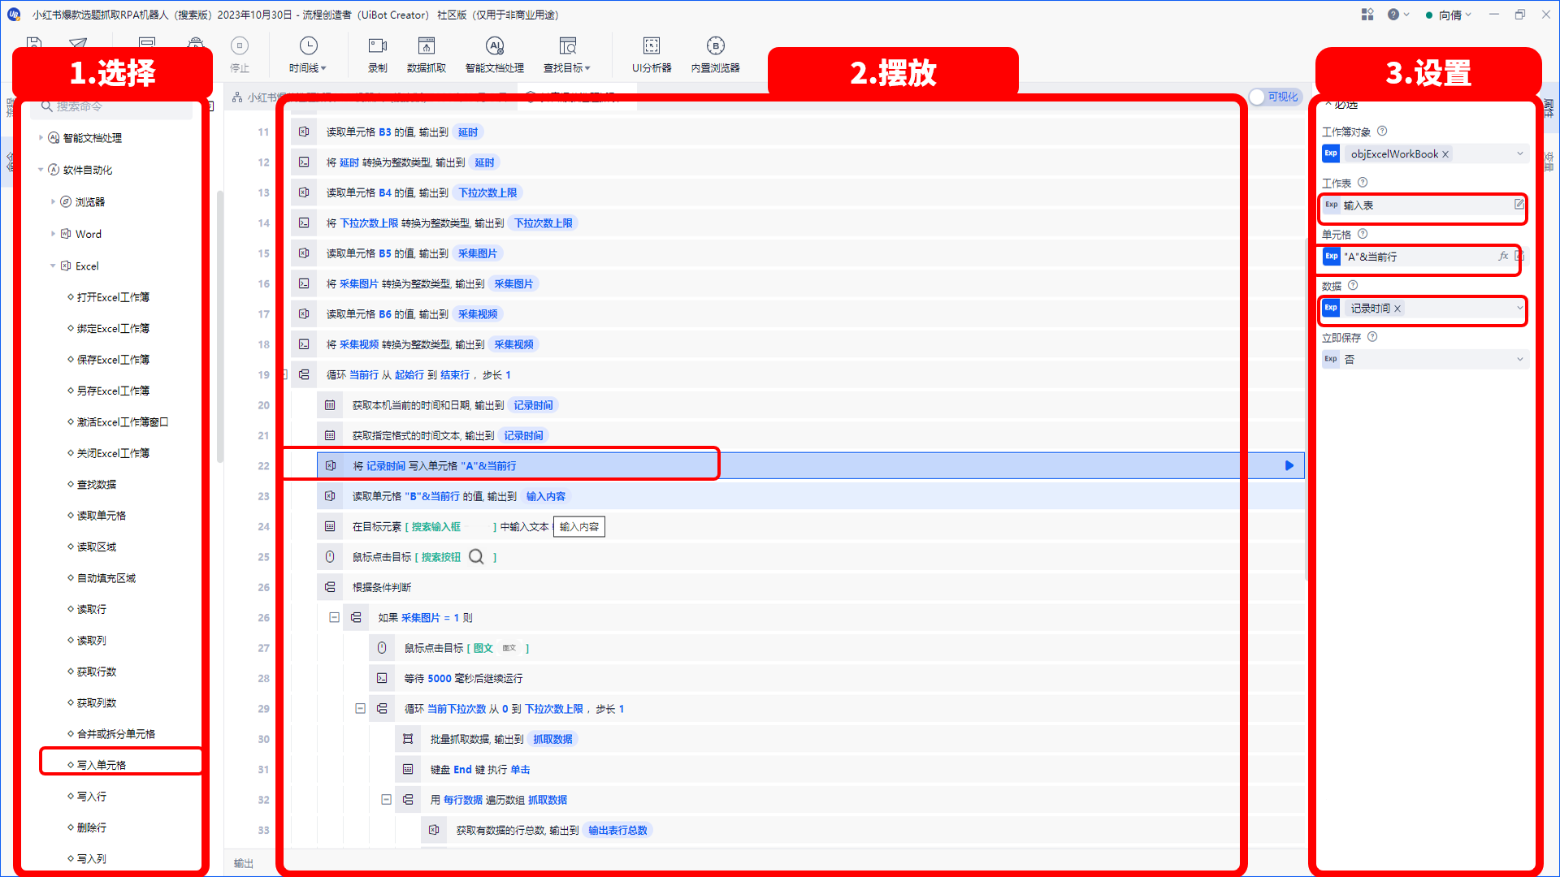Remove the objExcelWorkBook value with its X
The image size is (1560, 877).
point(1445,154)
